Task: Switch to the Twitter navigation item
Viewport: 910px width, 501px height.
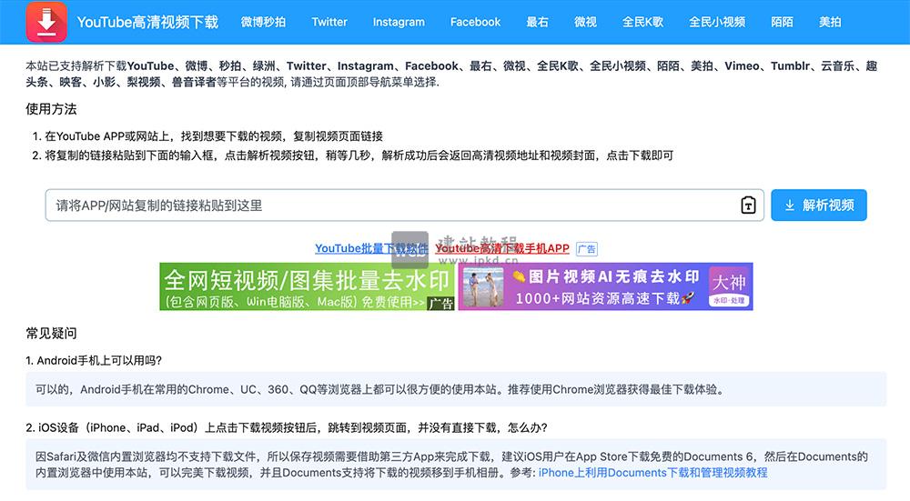Action: click(x=329, y=22)
